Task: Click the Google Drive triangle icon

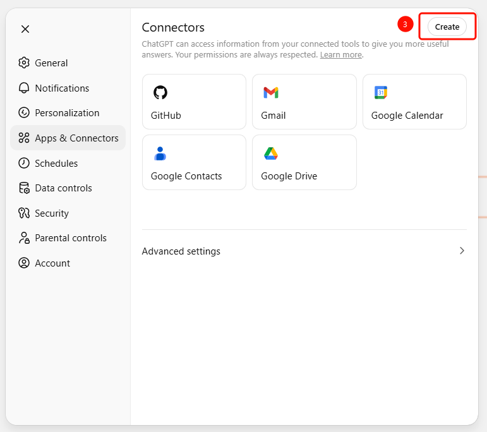Action: pyautogui.click(x=271, y=153)
